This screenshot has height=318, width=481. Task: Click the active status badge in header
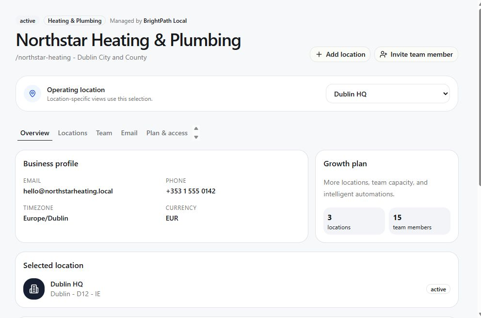28,21
